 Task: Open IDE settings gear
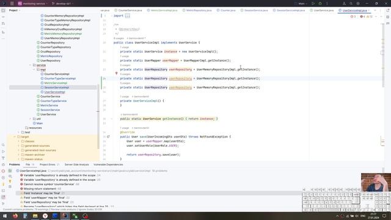click(x=358, y=4)
